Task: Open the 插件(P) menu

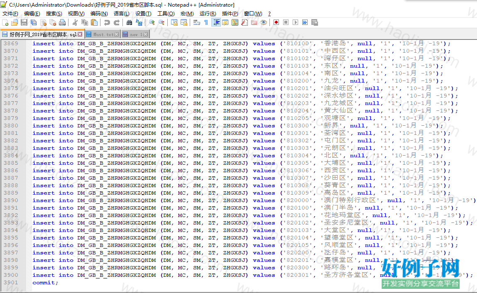Action: pyautogui.click(x=230, y=14)
